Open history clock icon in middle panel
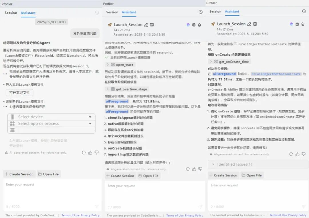 pyautogui.click(x=200, y=12)
